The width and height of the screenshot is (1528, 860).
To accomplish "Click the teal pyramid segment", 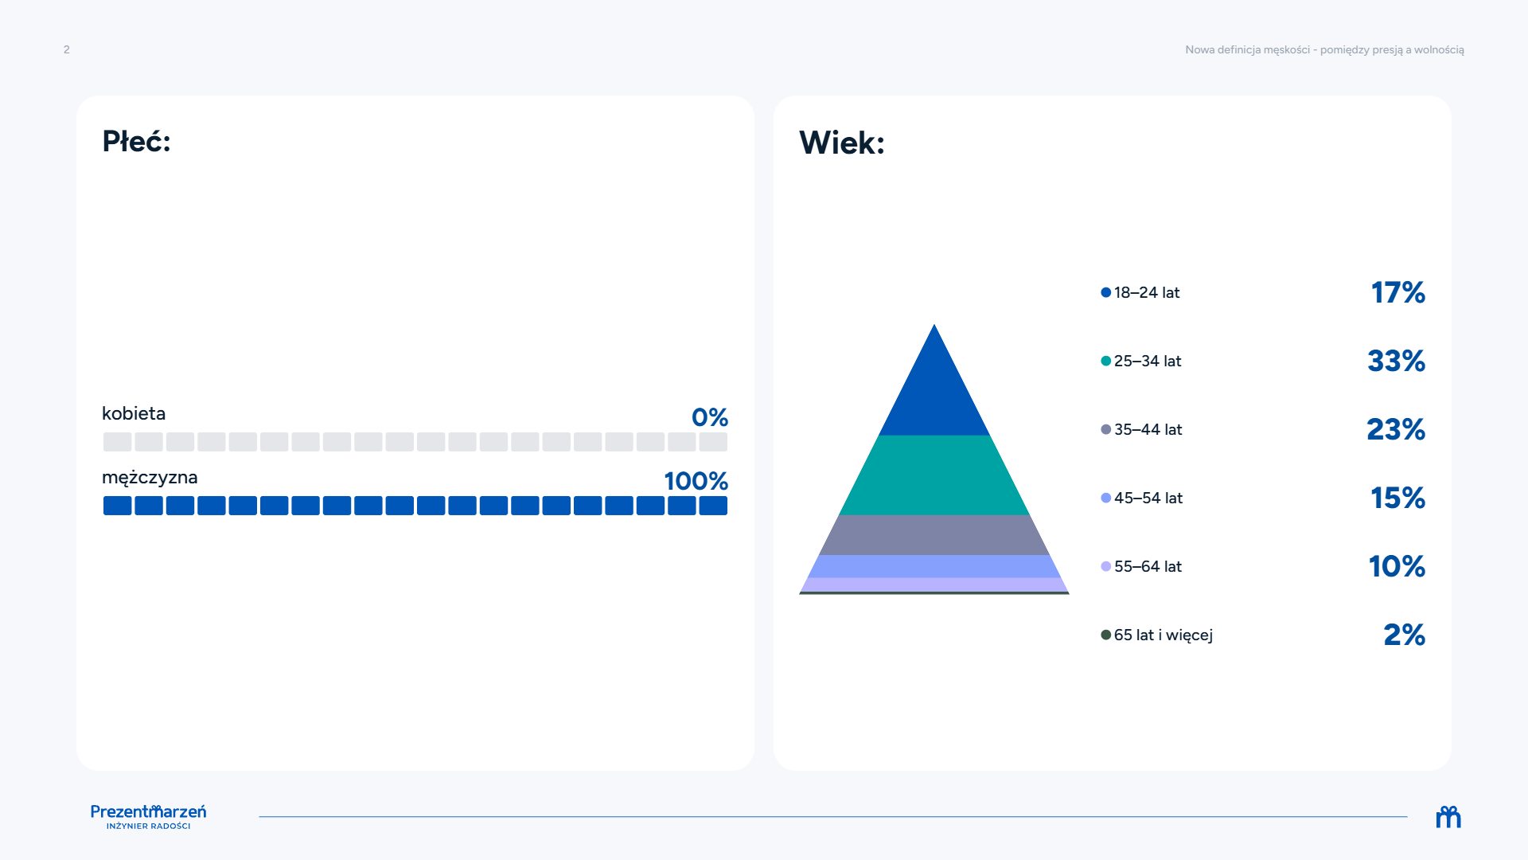I will click(x=934, y=475).
